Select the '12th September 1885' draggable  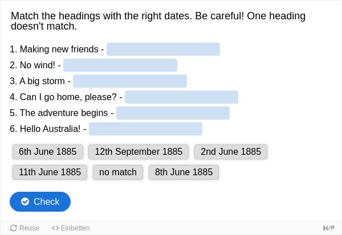pos(139,152)
